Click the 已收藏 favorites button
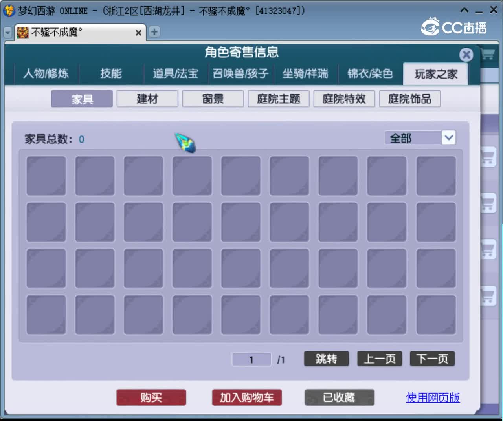The image size is (503, 421). tap(339, 397)
